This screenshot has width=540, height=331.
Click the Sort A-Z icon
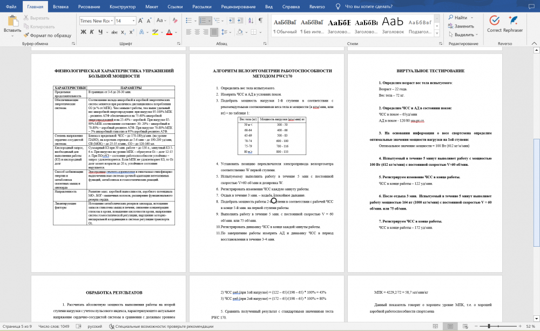point(251,21)
